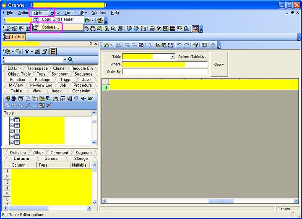Screen dimensions: 302x219
Task: Open the Statistics tab in details pane
Action: pos(18,153)
